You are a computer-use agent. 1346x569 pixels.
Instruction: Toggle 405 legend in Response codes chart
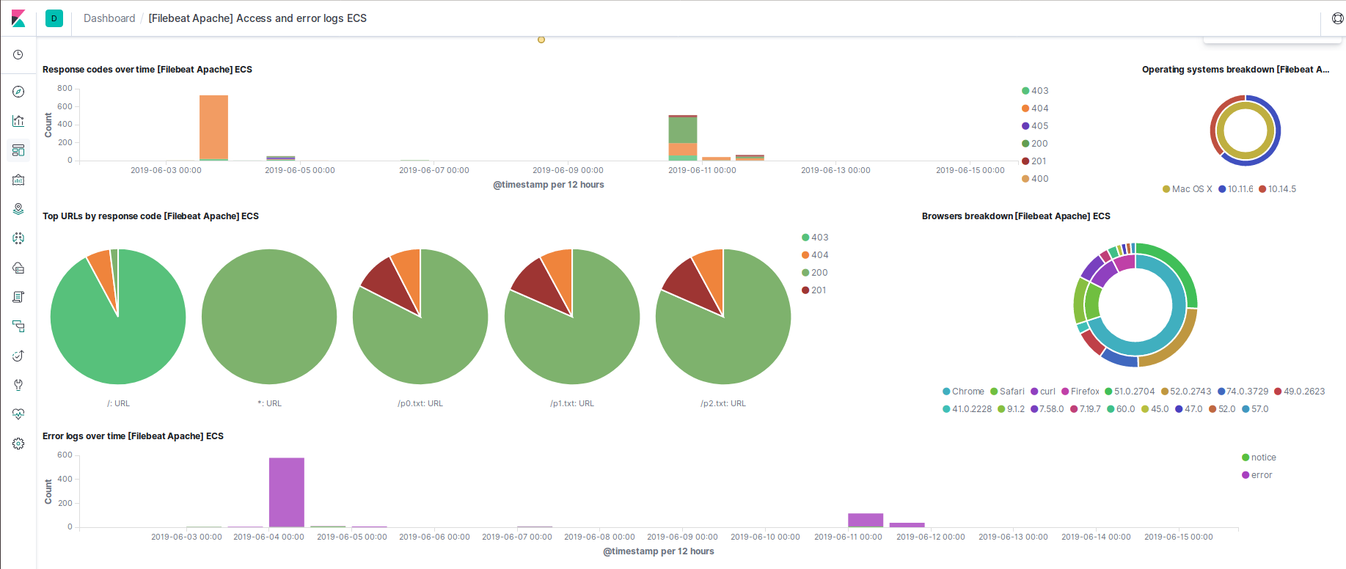coord(1035,126)
